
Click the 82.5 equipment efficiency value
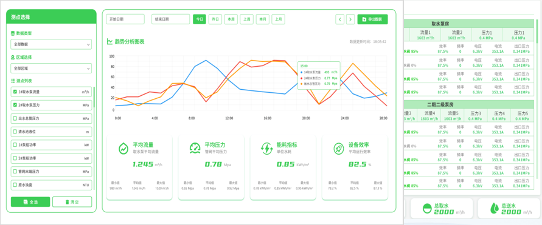(358, 164)
